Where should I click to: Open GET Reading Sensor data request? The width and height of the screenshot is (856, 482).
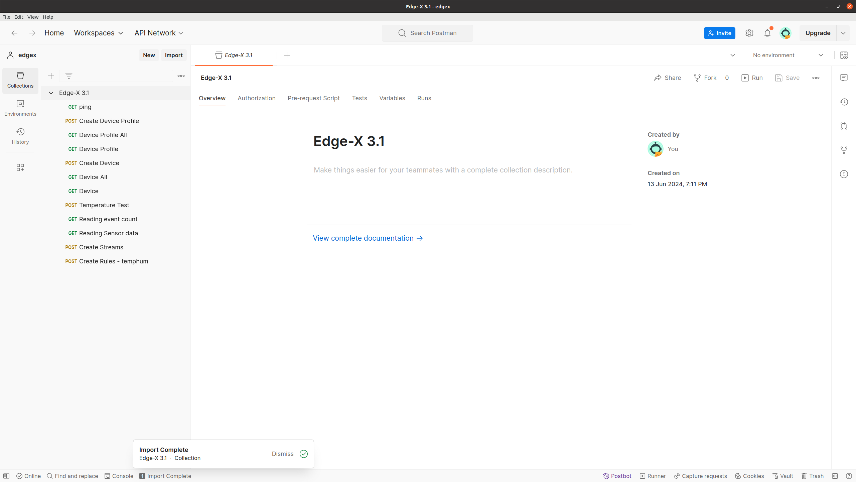[x=116, y=233]
